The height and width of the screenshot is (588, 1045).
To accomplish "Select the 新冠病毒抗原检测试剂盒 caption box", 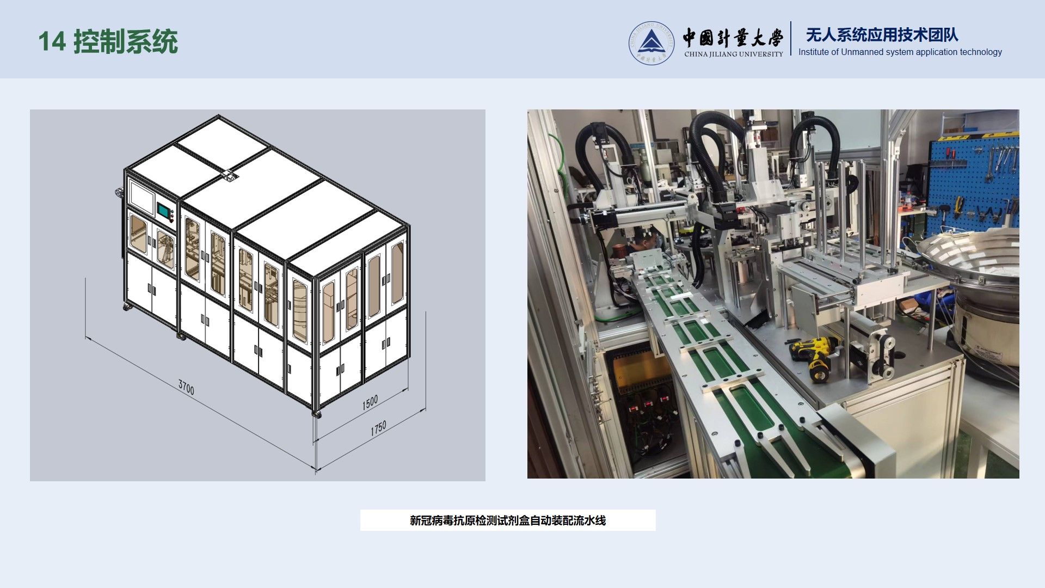I will pos(507,520).
